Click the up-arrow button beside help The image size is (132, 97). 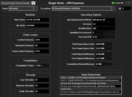126,3
